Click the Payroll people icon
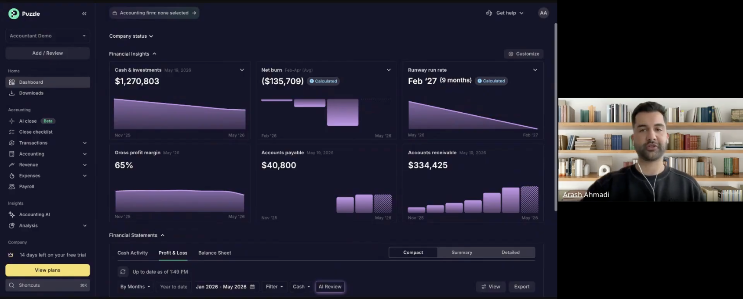 pyautogui.click(x=12, y=186)
